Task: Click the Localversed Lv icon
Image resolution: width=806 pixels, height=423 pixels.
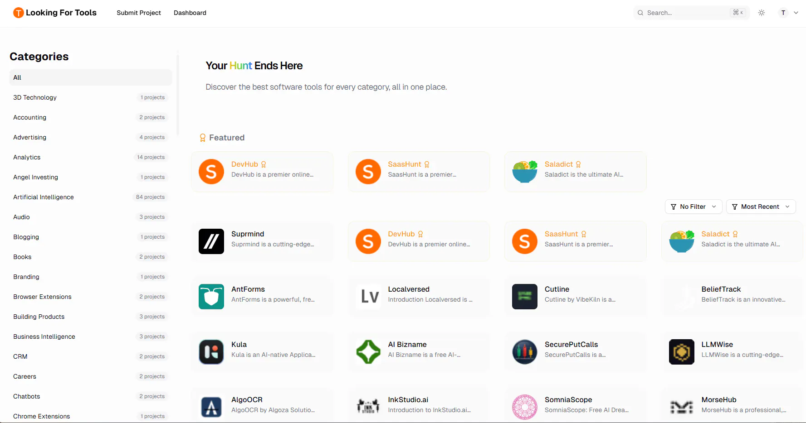Action: pos(368,297)
